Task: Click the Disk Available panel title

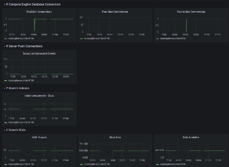Action: 191,137
